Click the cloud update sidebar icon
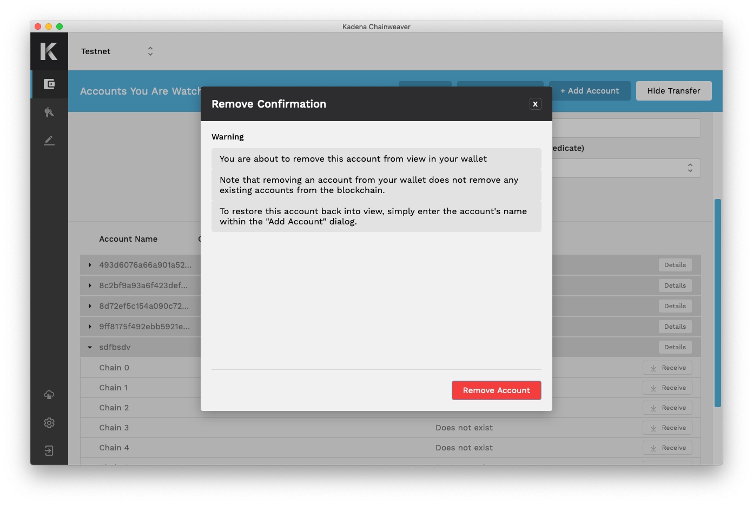The height and width of the screenshot is (505, 753). click(49, 395)
